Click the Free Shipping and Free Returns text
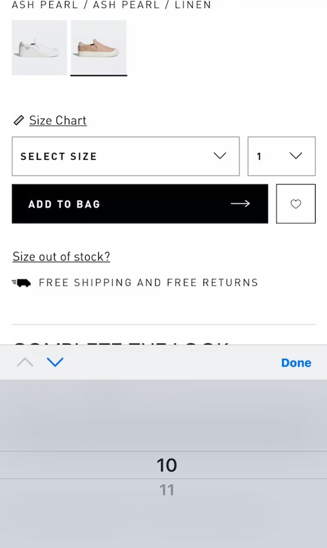The image size is (327, 548). tap(148, 283)
